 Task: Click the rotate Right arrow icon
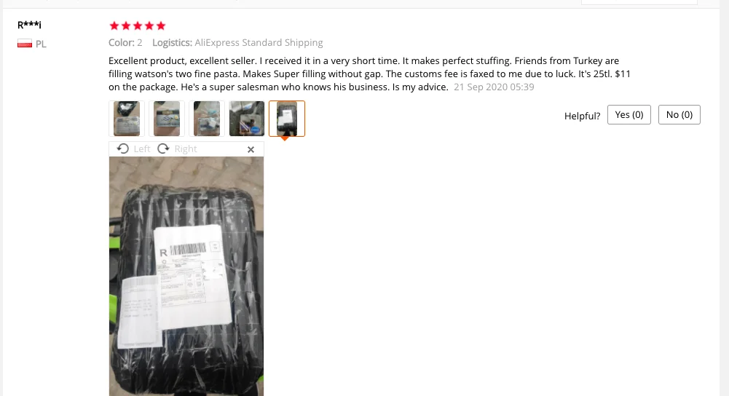(163, 148)
